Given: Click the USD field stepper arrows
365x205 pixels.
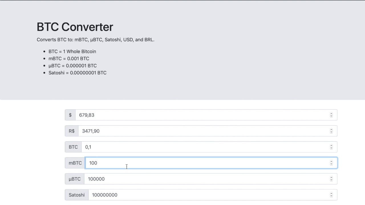Looking at the screenshot, I should pos(331,115).
